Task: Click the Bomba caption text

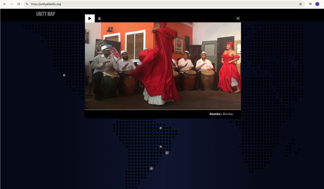Action: tap(221, 114)
